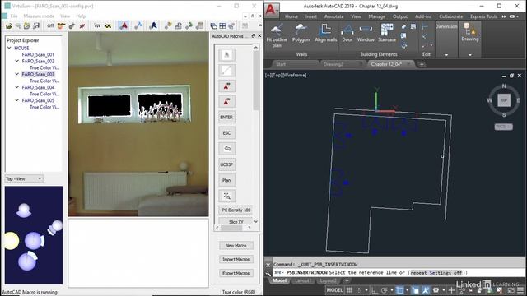Open the Add-ins ribbon tab
Image resolution: width=527 pixels, height=296 pixels.
coord(423,16)
